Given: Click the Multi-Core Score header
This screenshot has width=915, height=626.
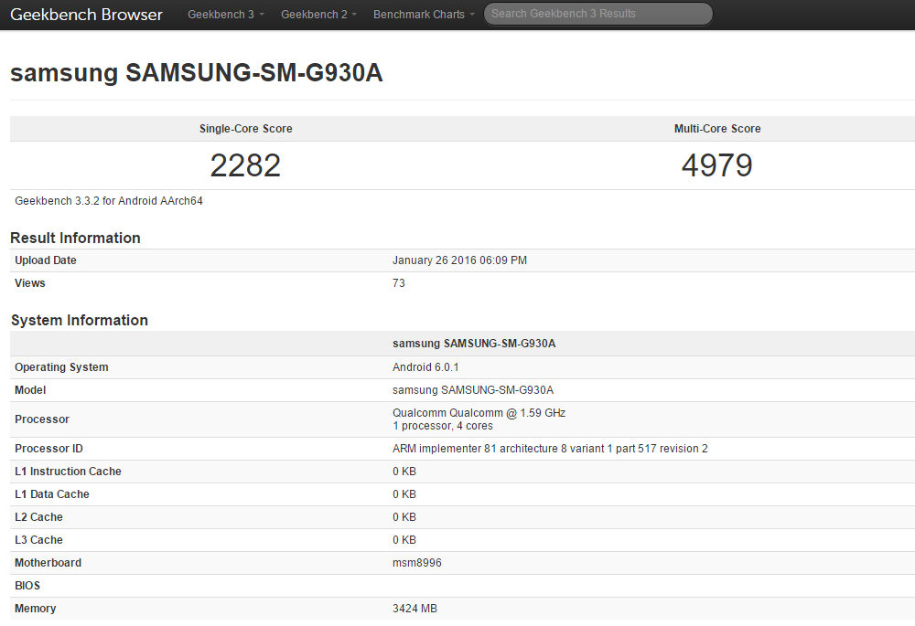Looking at the screenshot, I should click(x=717, y=129).
